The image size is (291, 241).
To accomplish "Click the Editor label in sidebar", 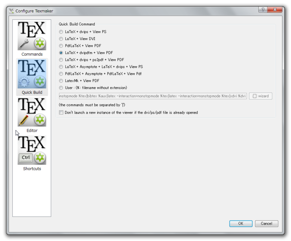I will (x=32, y=131).
